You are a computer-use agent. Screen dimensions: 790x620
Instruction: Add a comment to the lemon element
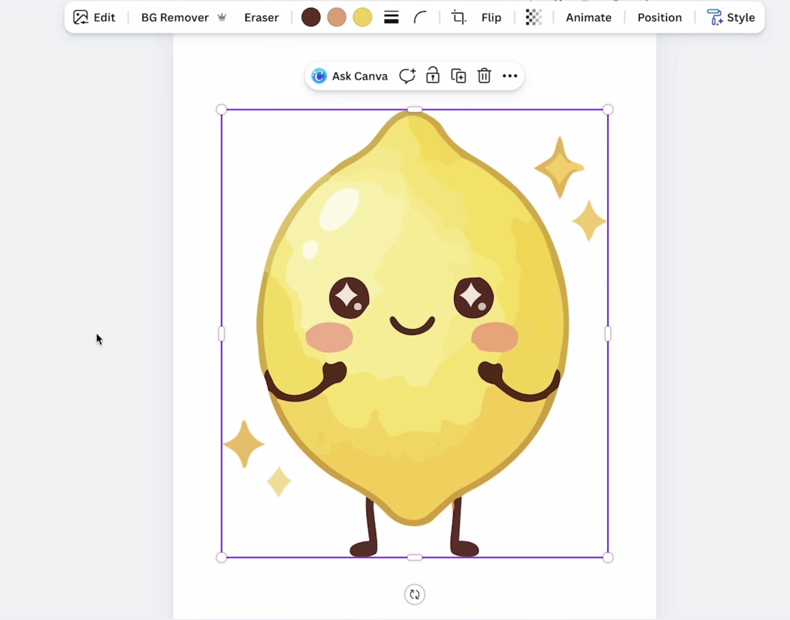click(x=407, y=76)
